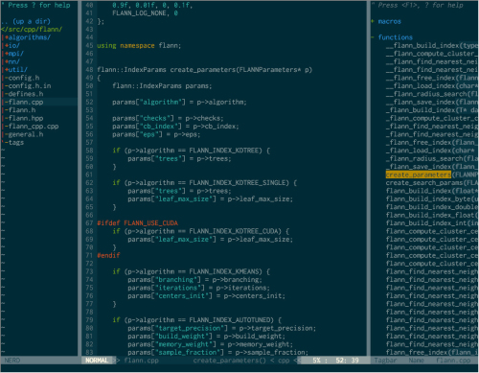The height and width of the screenshot is (373, 479).
Task: Select highlighted create_parameters tag
Action: click(x=419, y=175)
